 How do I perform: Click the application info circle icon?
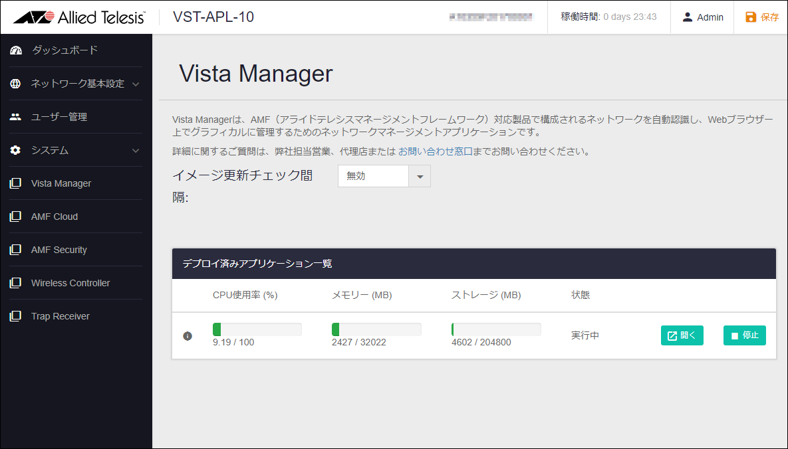[188, 336]
